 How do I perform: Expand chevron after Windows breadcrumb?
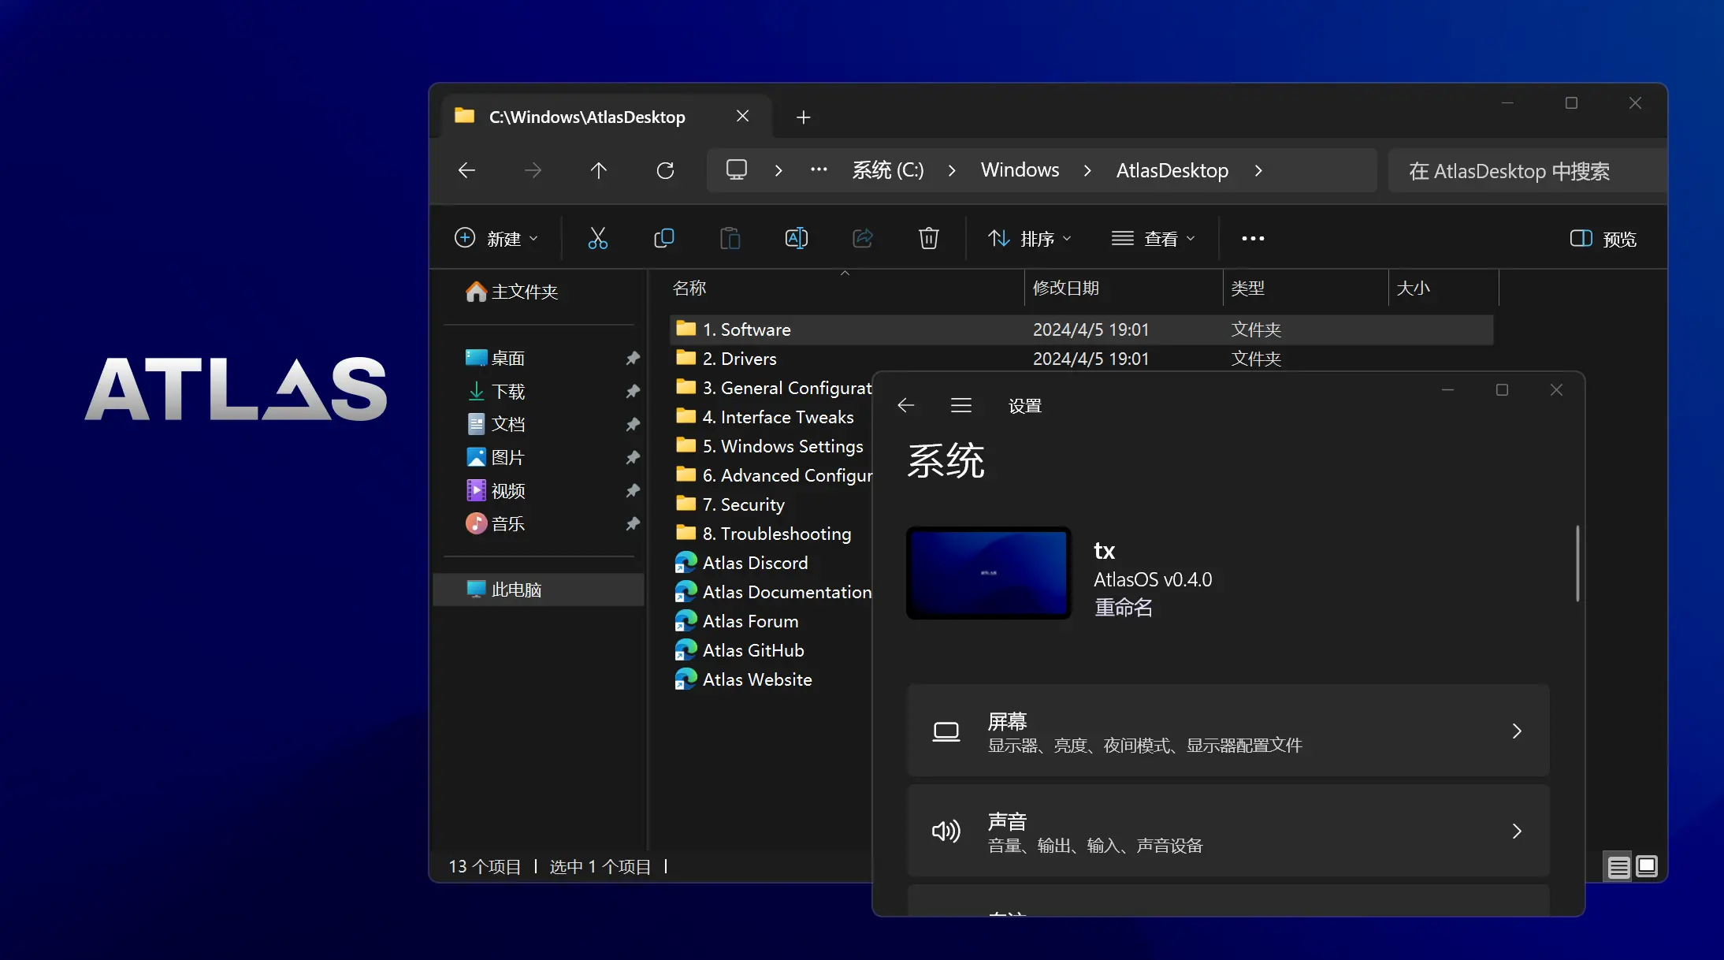coord(1087,170)
